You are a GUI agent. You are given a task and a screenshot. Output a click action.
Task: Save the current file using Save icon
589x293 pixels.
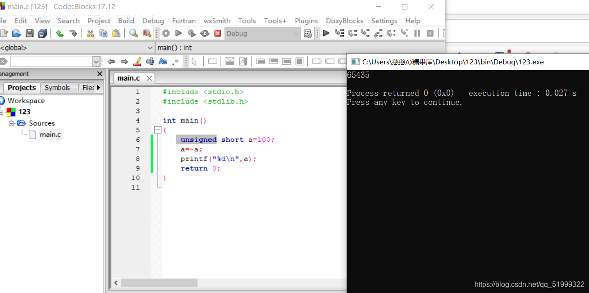pyautogui.click(x=30, y=33)
